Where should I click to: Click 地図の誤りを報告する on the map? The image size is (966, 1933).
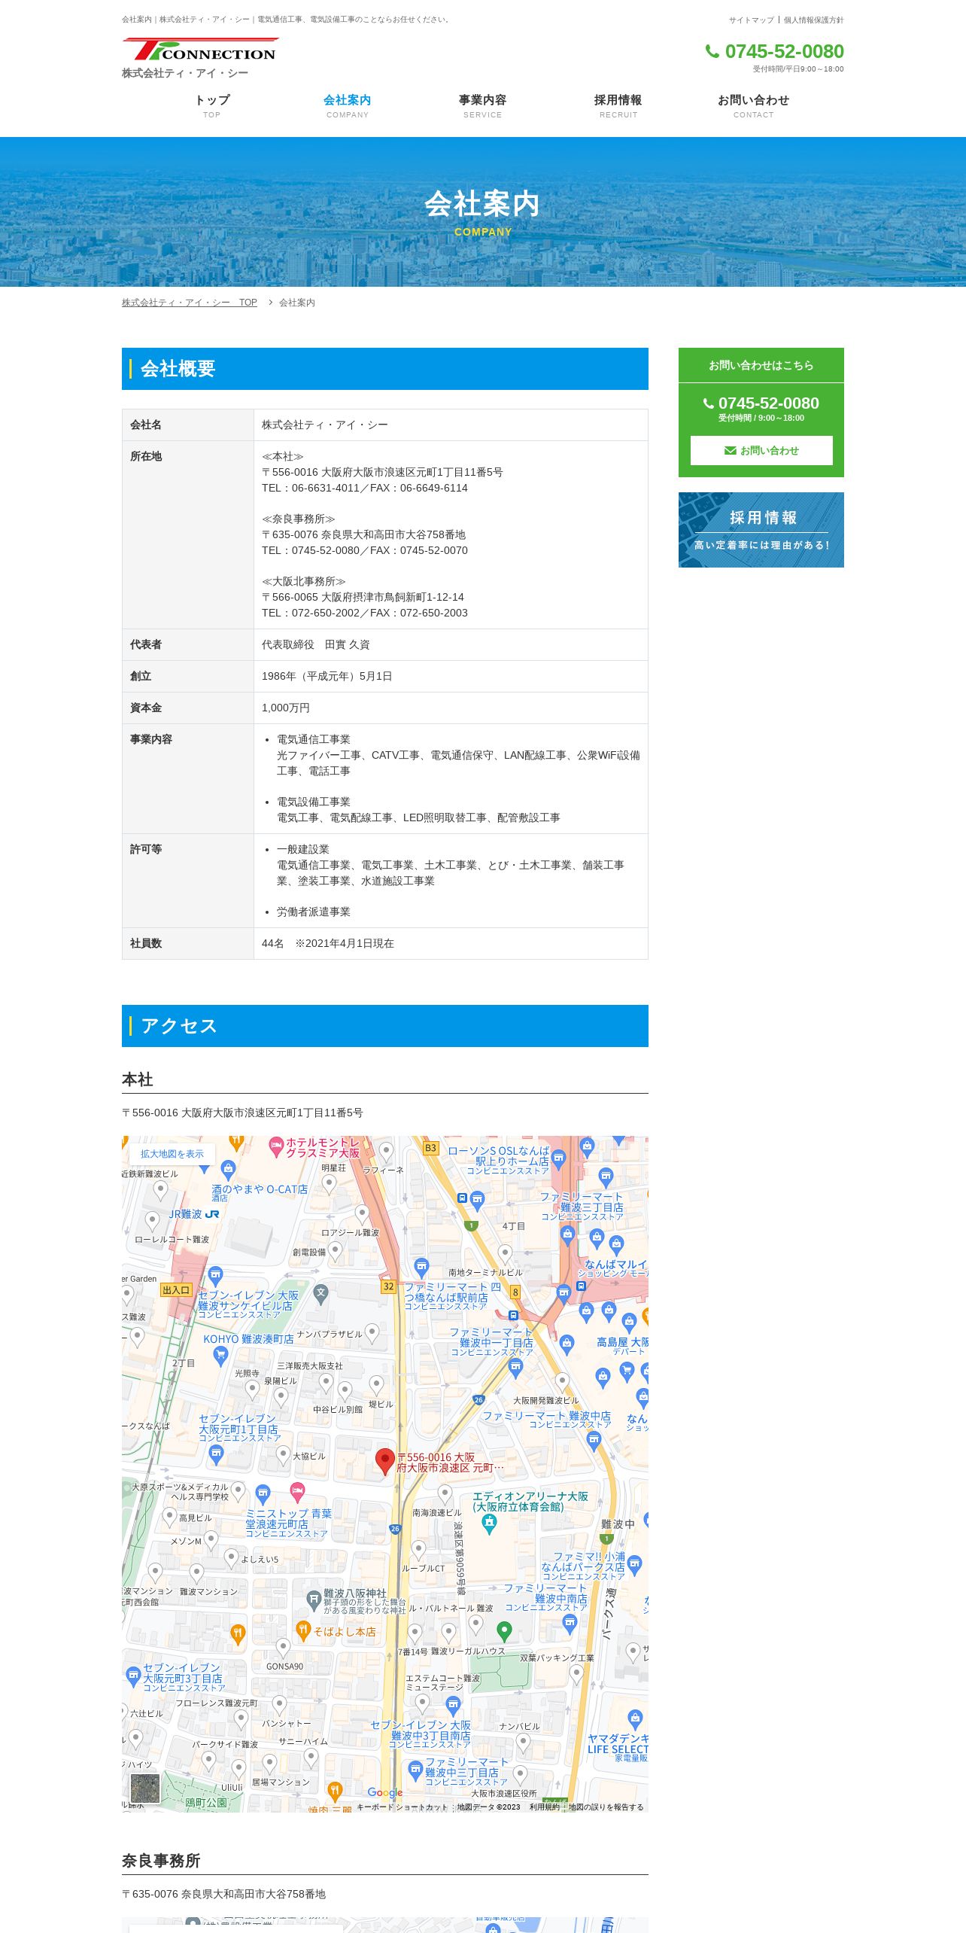(606, 1807)
